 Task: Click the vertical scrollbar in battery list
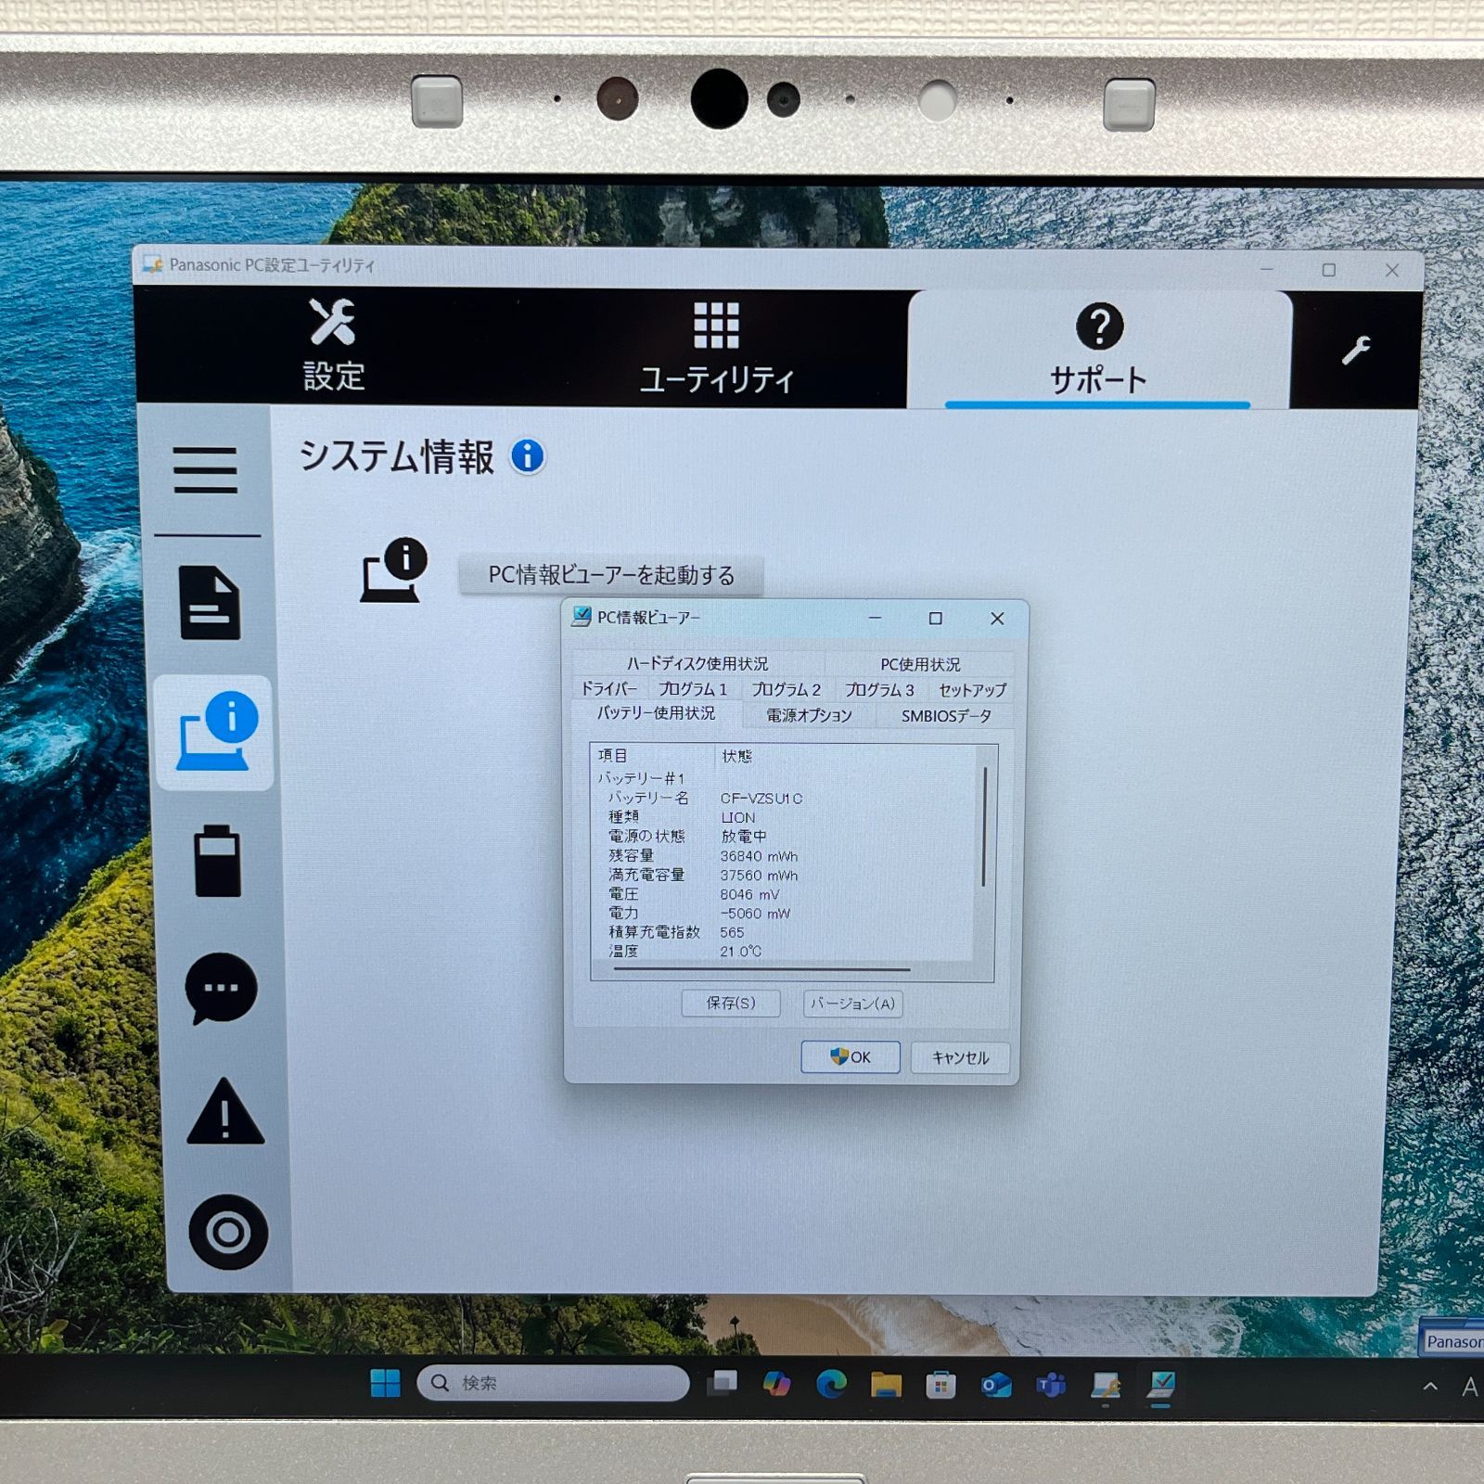(x=984, y=825)
